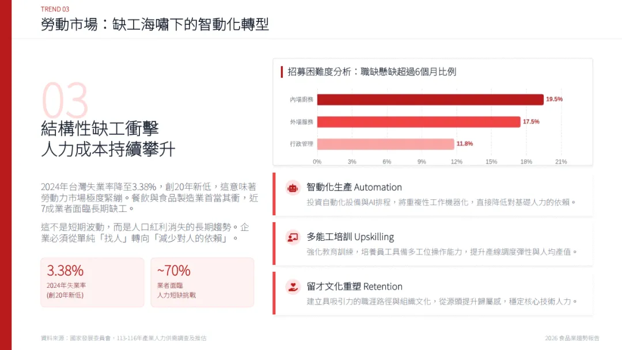Click the 智動化生產 Automation heading
This screenshot has width=622, height=350.
(354, 187)
